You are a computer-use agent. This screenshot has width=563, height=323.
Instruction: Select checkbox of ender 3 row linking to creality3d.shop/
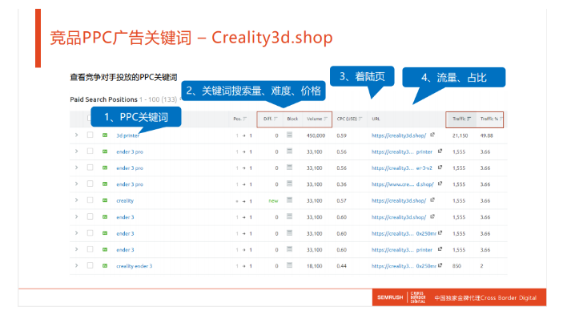(x=90, y=216)
